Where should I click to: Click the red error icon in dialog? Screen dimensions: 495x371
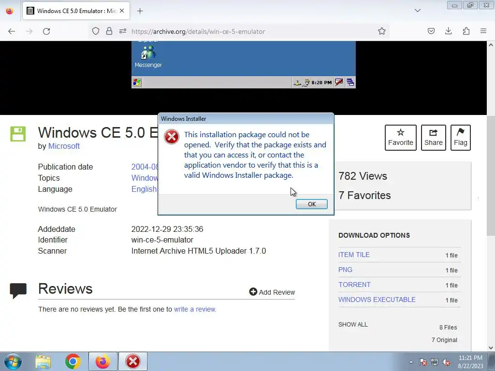click(x=172, y=137)
